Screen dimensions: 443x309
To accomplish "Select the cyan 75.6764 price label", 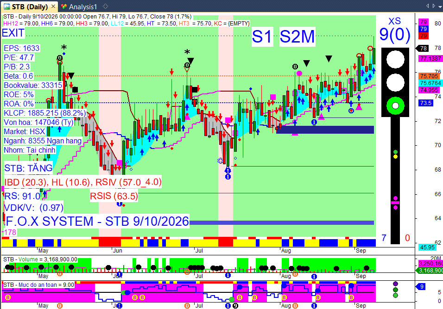I will (430, 83).
